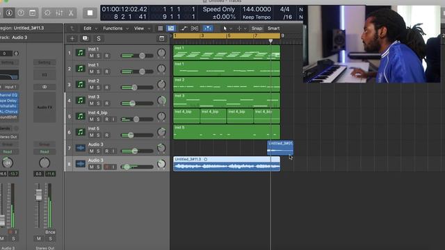Mute track 3 Inst 2
This screenshot has width=445, height=250.
tap(91, 87)
